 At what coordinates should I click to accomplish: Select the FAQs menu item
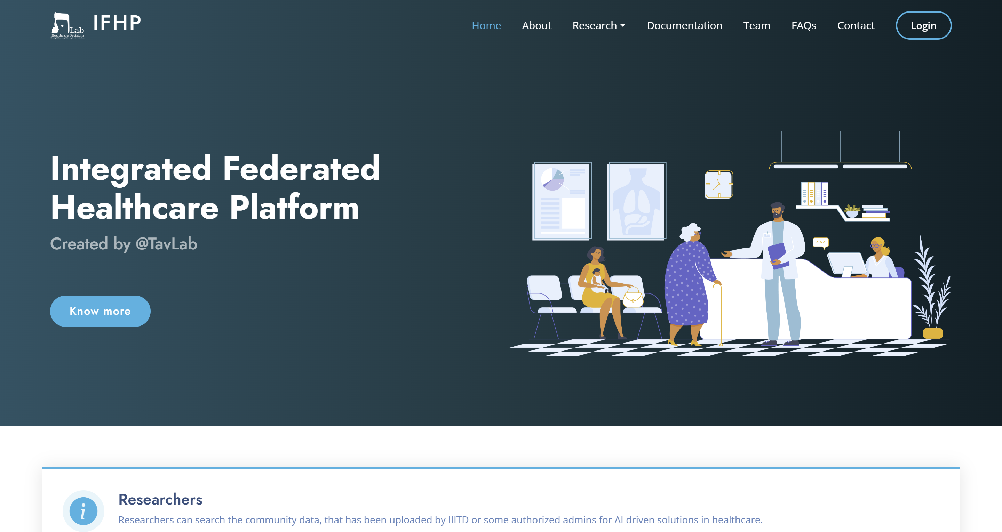tap(804, 25)
